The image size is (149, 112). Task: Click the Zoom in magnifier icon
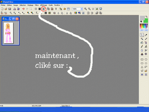pyautogui.click(x=86, y=9)
